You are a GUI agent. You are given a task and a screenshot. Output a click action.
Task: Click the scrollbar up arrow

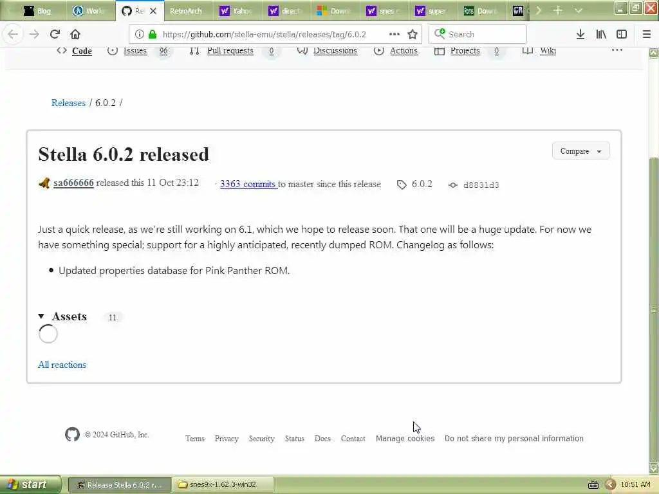tap(654, 53)
